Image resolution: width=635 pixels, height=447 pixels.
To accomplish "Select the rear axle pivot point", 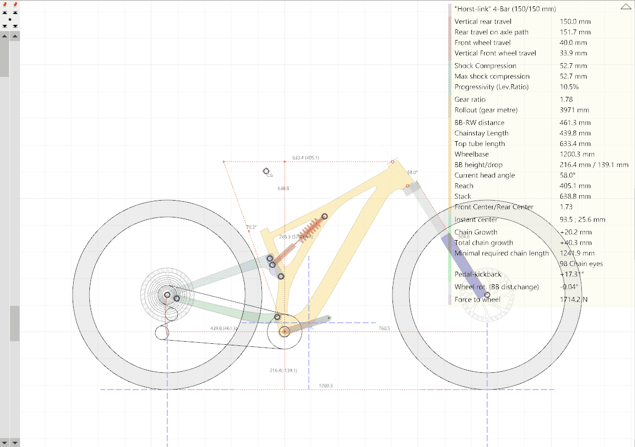I will tap(167, 295).
